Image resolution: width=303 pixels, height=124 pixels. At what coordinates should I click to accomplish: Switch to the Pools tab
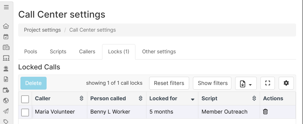tap(31, 52)
